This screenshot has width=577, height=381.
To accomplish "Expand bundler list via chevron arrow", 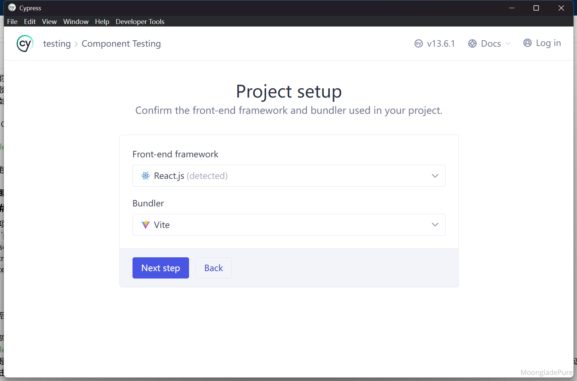I will 435,225.
